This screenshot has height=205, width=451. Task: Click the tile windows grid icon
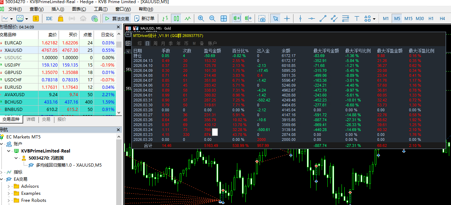tap(224, 18)
